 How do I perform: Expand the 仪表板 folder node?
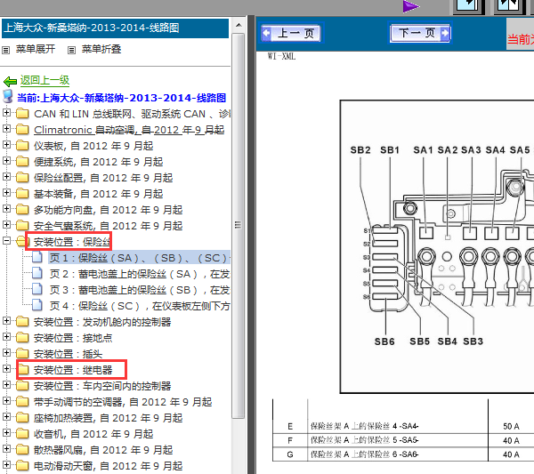(6, 144)
